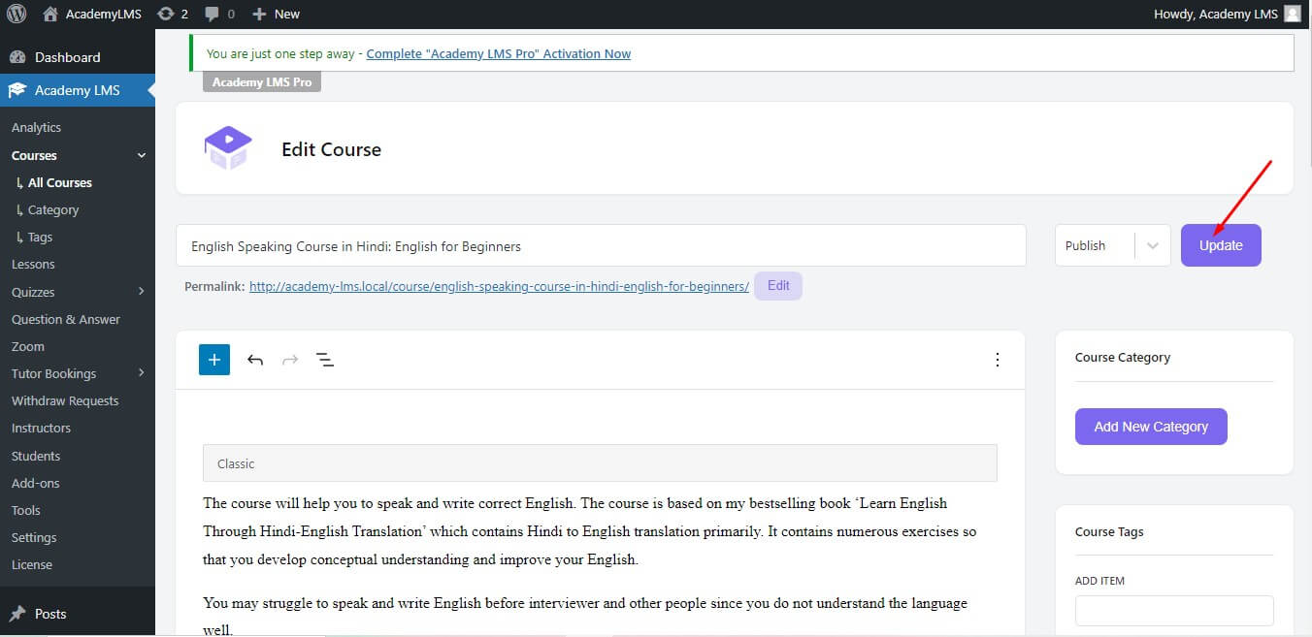Click the updates counter icon
The image size is (1312, 637).
pyautogui.click(x=166, y=14)
